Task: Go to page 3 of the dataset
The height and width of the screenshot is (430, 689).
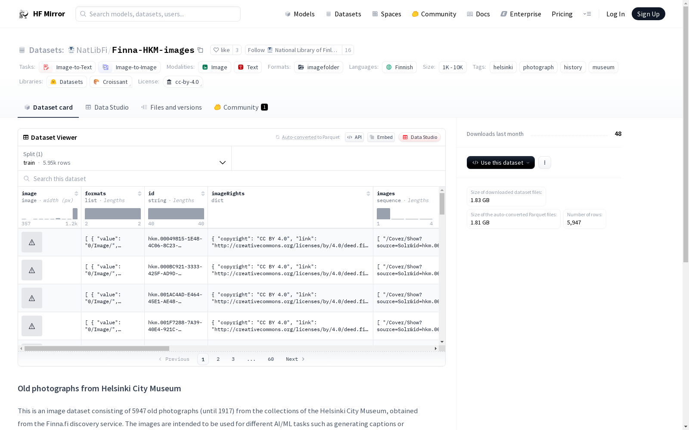Action: (233, 359)
